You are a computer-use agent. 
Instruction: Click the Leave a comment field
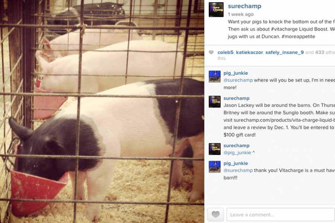click(x=281, y=214)
